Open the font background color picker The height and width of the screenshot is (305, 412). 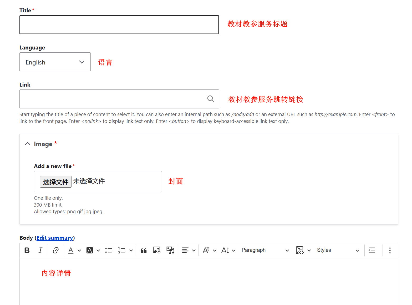(93, 250)
